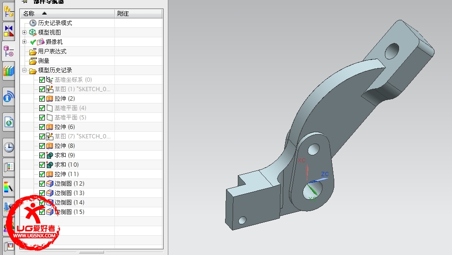Click the 拉伸 (11) extrude icon
Viewport: 452px width, 255px height.
[50, 174]
